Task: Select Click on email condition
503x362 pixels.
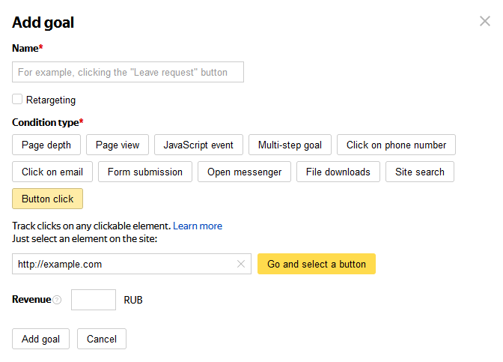Action: tap(52, 172)
